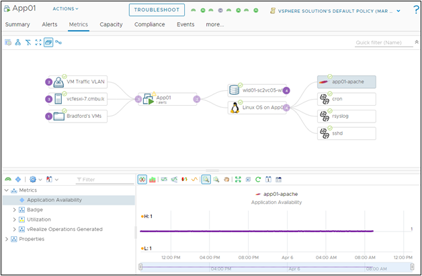Select the cron service node
Screen dimensions: 422x276
pos(347,99)
